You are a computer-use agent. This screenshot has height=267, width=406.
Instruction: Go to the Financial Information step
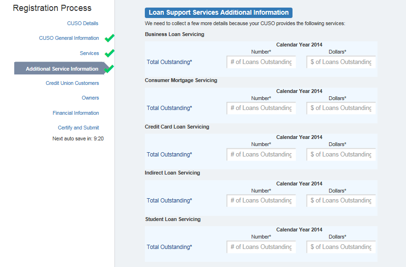pyautogui.click(x=76, y=113)
